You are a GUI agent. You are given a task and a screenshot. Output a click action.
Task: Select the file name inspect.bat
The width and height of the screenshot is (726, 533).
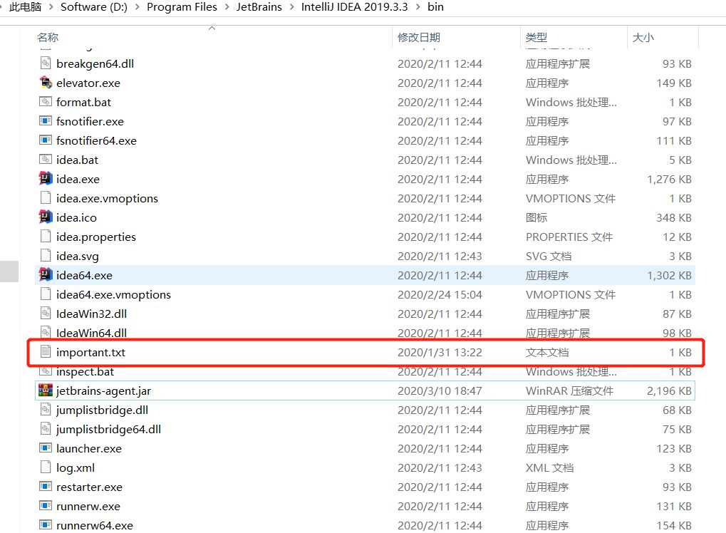pos(85,372)
